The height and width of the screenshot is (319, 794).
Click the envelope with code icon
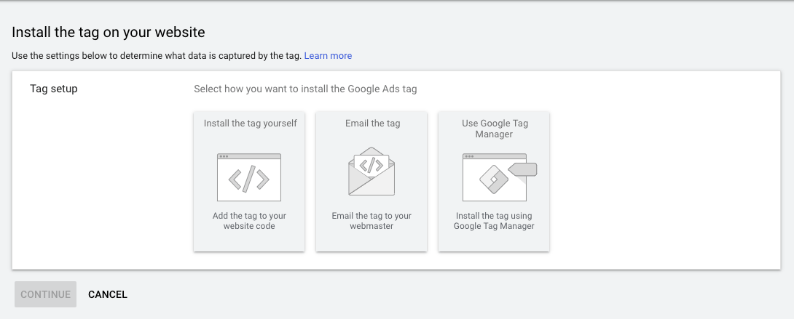[372, 171]
